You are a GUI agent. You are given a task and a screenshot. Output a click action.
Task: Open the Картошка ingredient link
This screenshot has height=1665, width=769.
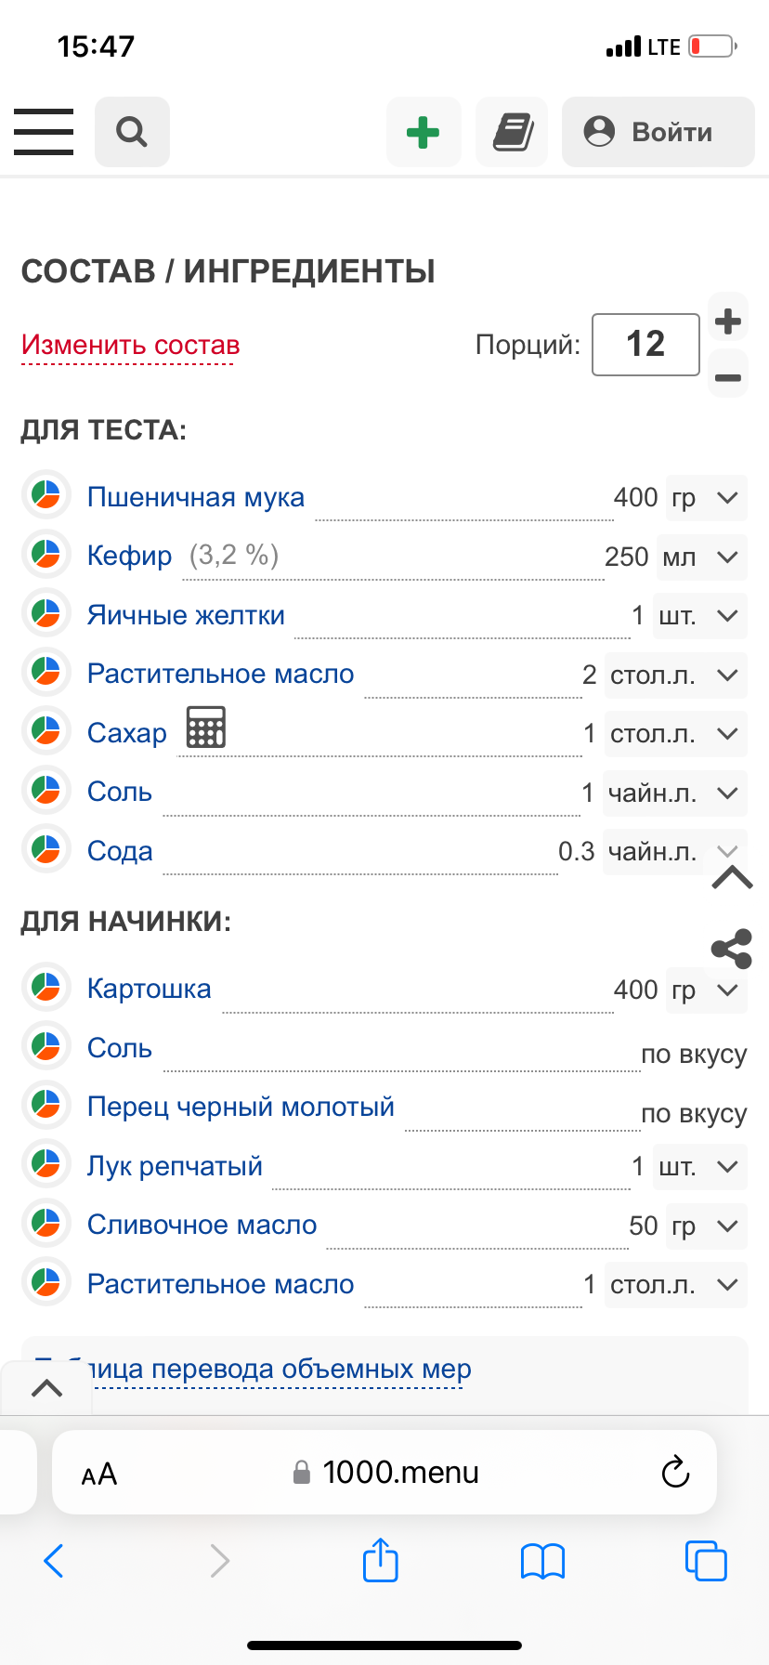[x=149, y=989]
